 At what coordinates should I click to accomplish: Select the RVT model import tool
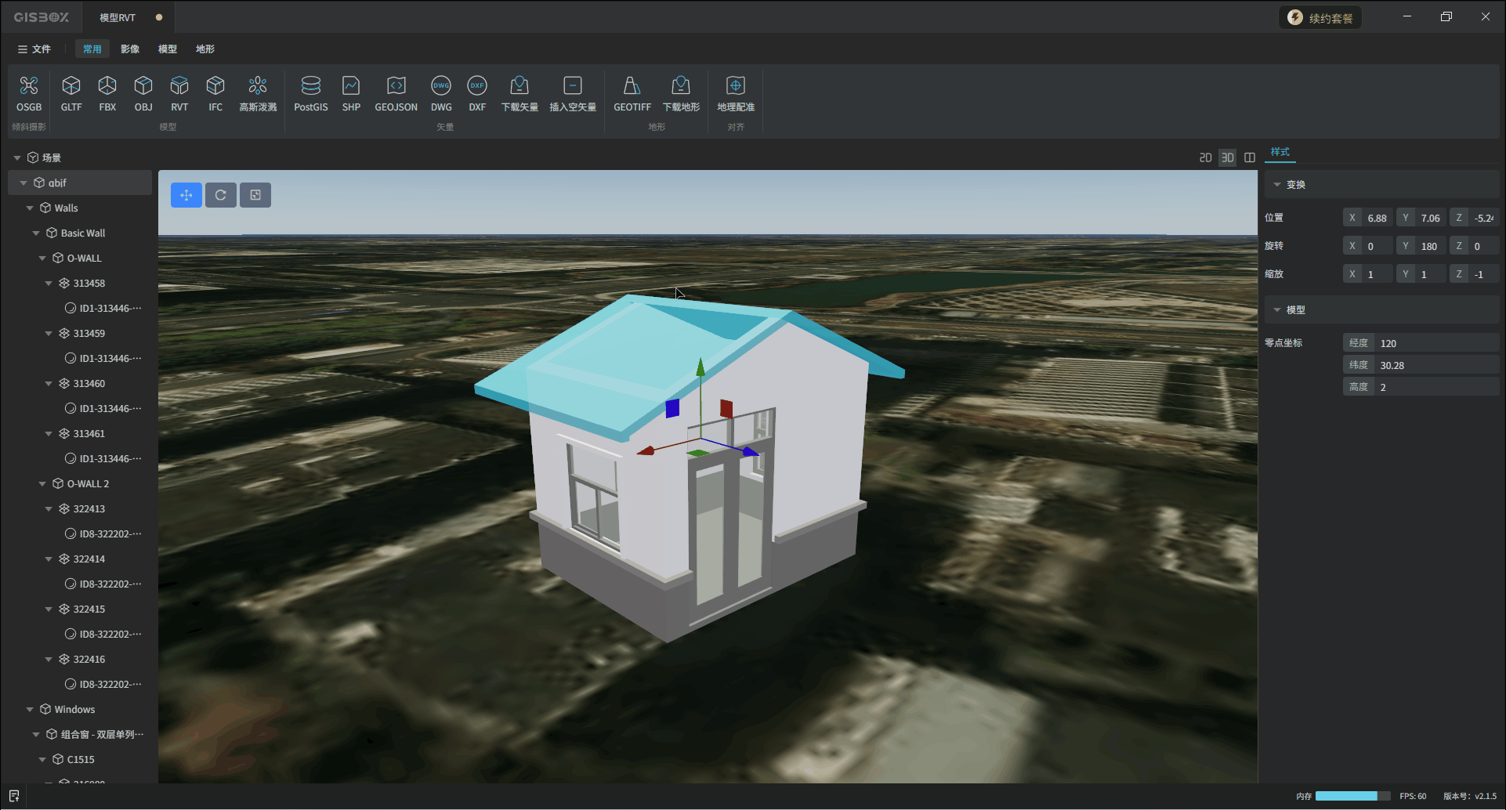(x=179, y=86)
